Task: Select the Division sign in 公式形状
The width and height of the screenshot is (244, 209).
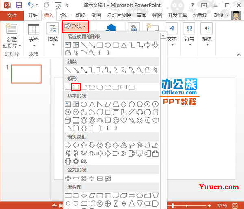Action: click(92, 179)
